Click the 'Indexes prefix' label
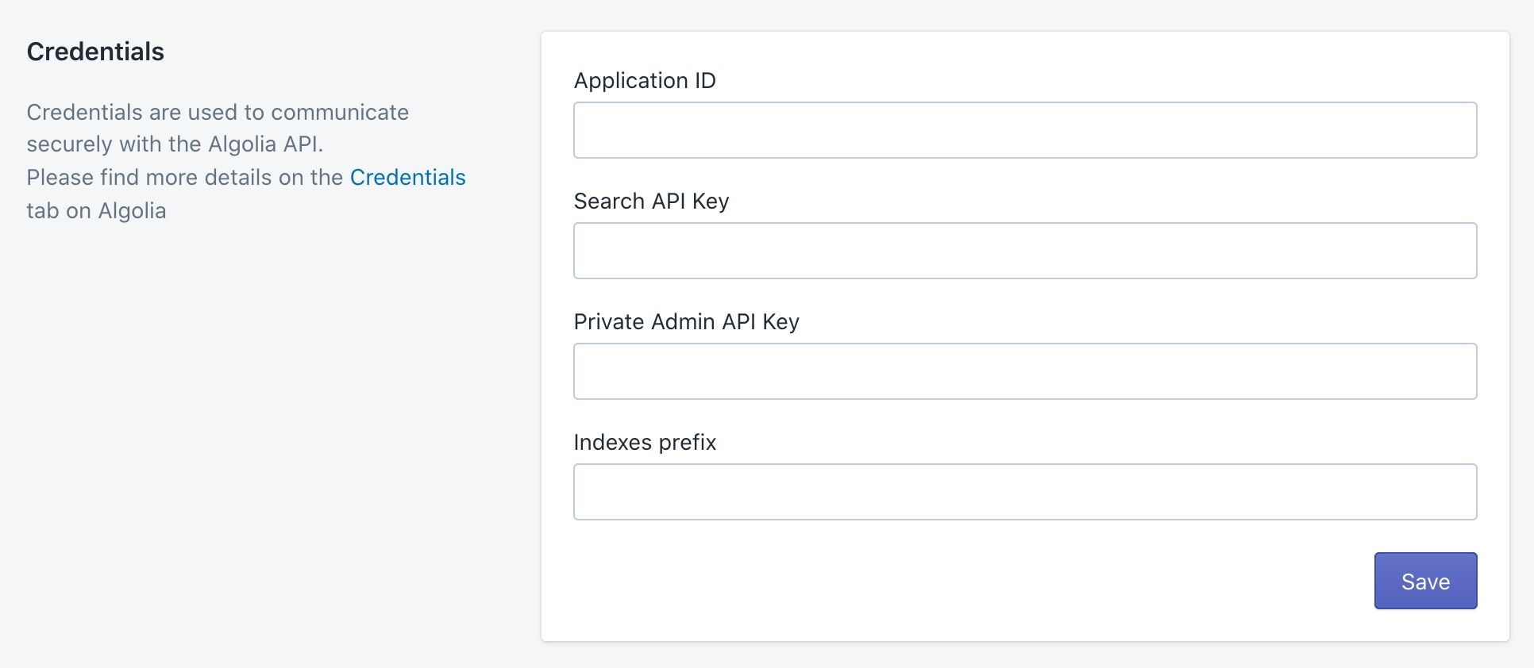The width and height of the screenshot is (1534, 668). tap(645, 443)
